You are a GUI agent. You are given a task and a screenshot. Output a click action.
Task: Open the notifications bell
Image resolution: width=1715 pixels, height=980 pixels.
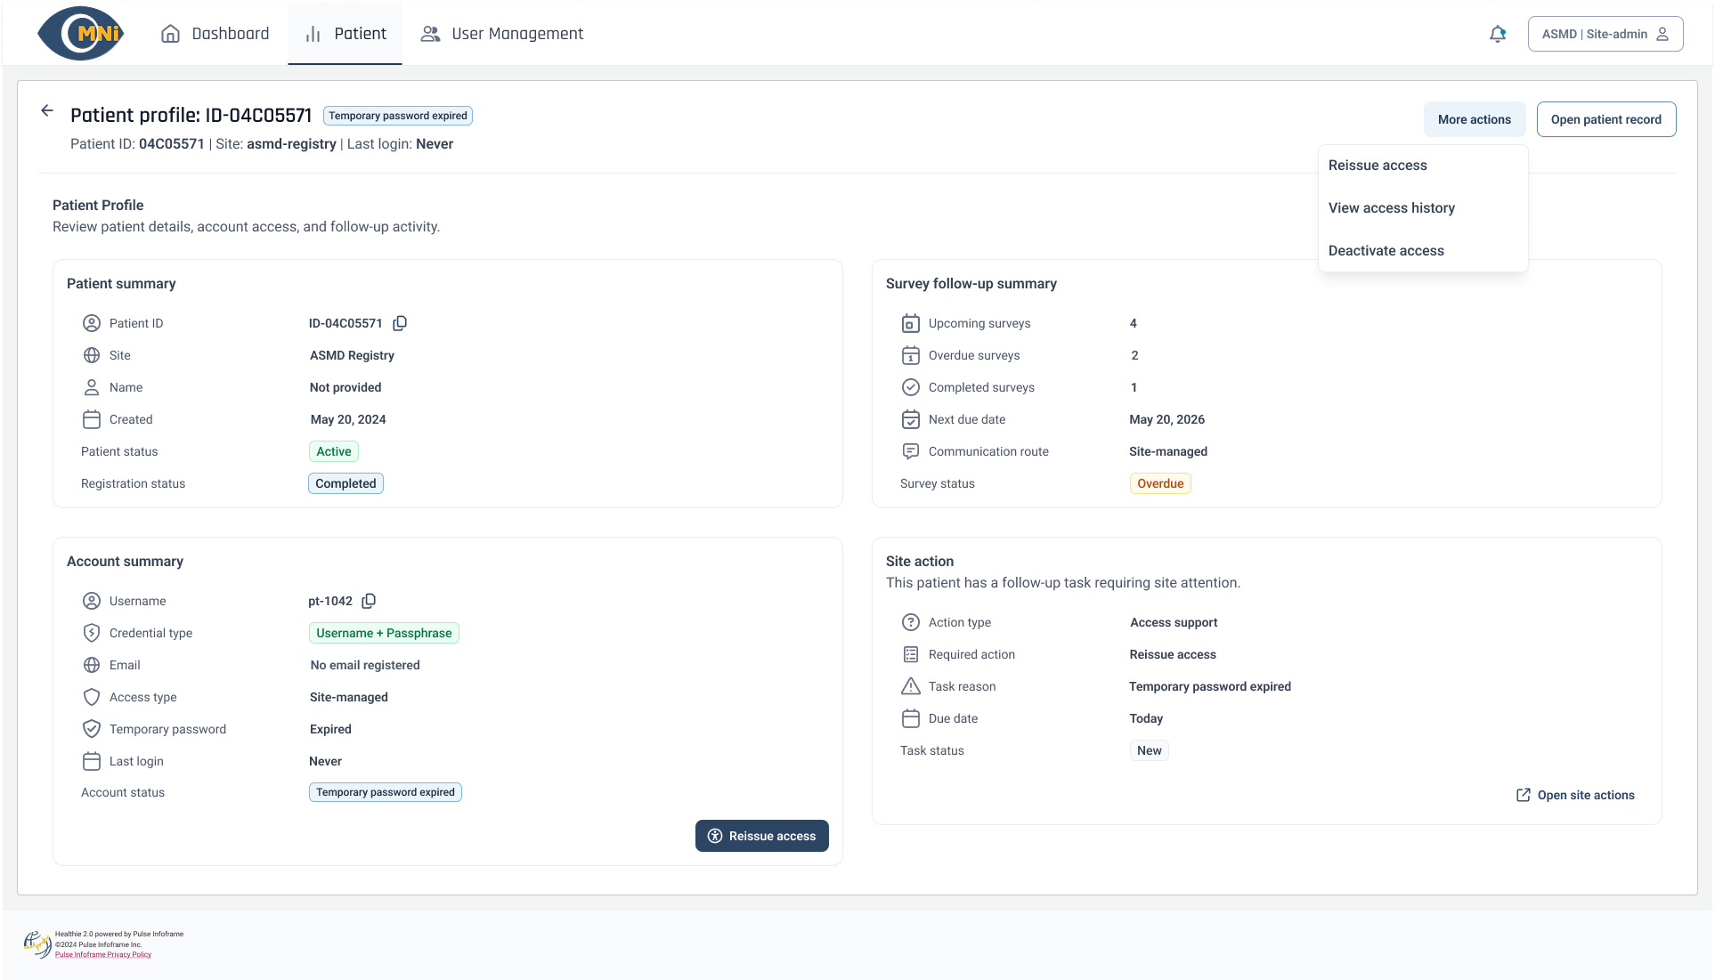[x=1498, y=34]
